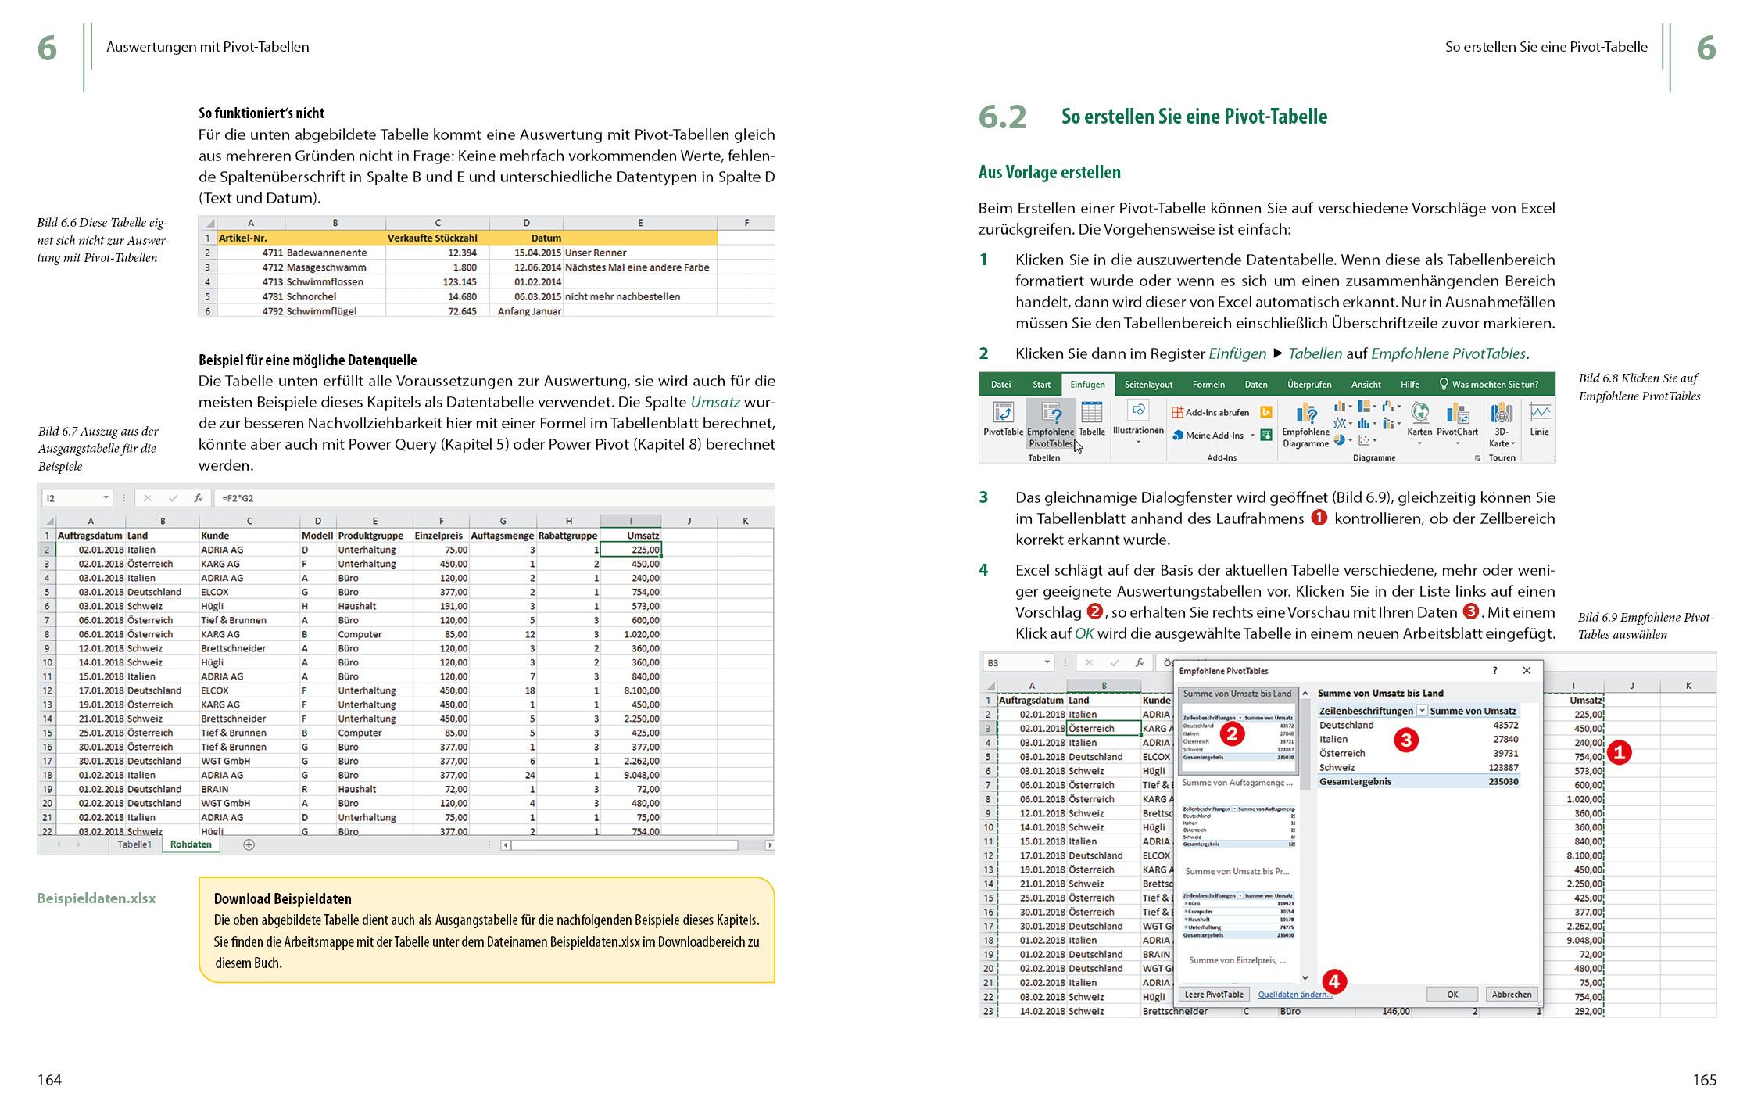Viewport: 1754px width, 1108px height.
Task: Open the Name Box dropdown showing B3
Action: click(1047, 662)
